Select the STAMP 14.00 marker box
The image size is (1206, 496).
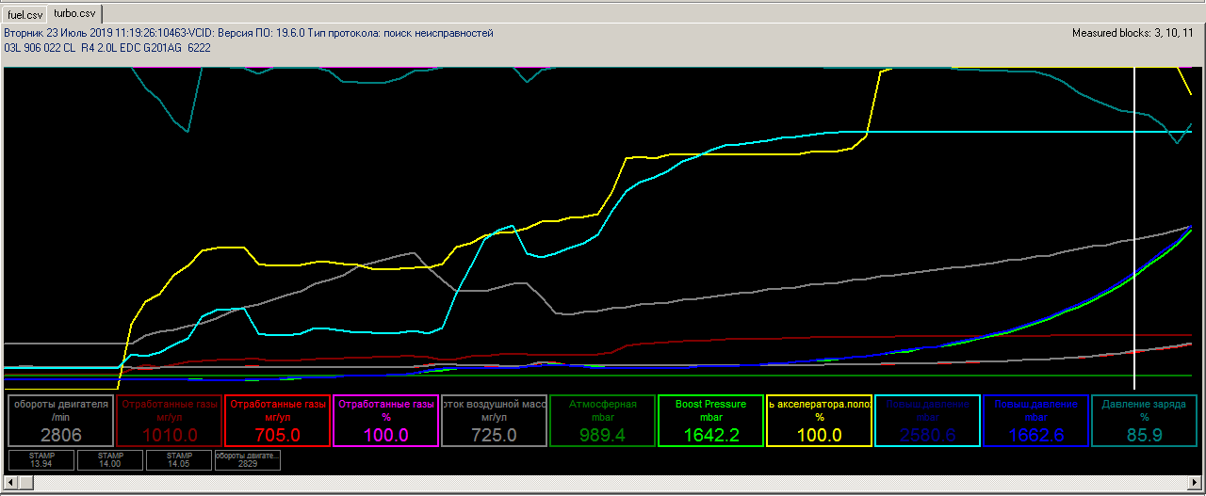[x=109, y=459]
